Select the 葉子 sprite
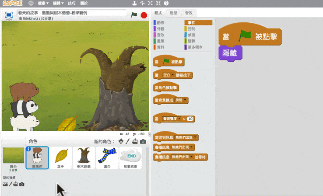323x196 pixels. [60, 158]
